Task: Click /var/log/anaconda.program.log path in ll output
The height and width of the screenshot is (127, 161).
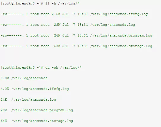Action: click(121, 36)
